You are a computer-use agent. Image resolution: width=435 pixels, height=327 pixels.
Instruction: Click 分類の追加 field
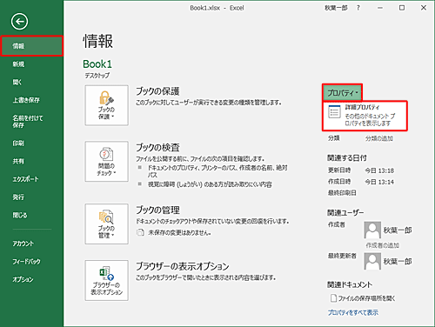coord(379,138)
